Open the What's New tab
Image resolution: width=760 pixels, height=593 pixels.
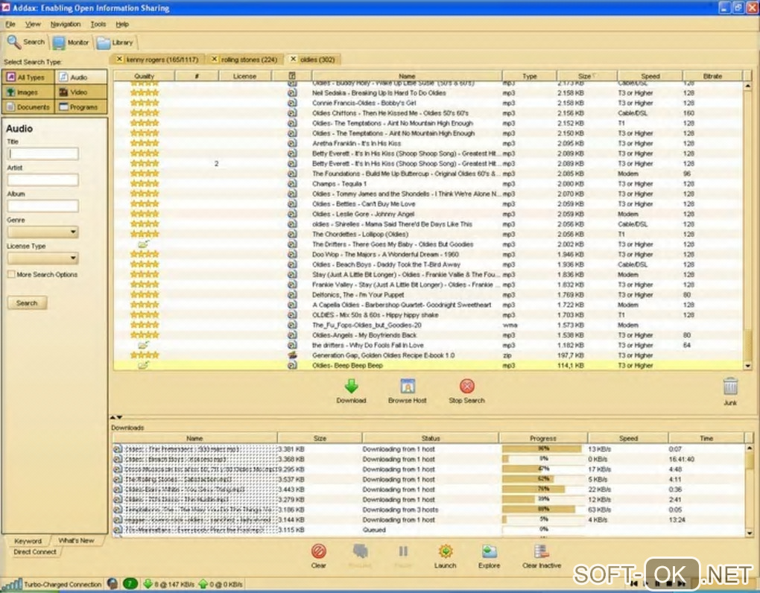(76, 540)
